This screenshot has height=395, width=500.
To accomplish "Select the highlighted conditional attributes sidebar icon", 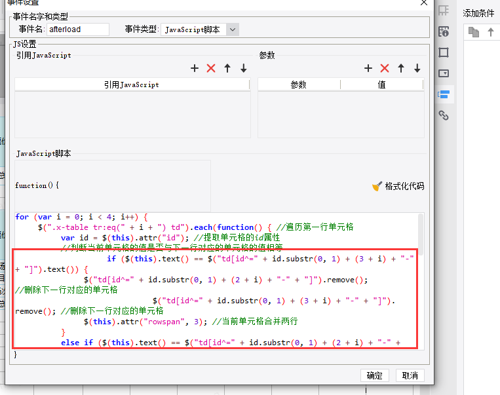I will click(444, 94).
